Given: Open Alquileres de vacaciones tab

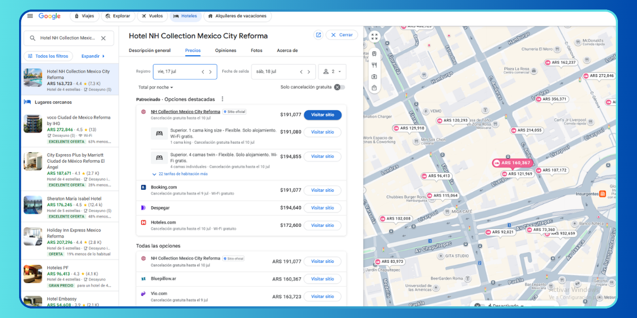Looking at the screenshot, I should [x=237, y=16].
